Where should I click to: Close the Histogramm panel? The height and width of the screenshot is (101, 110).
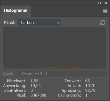[106, 3]
